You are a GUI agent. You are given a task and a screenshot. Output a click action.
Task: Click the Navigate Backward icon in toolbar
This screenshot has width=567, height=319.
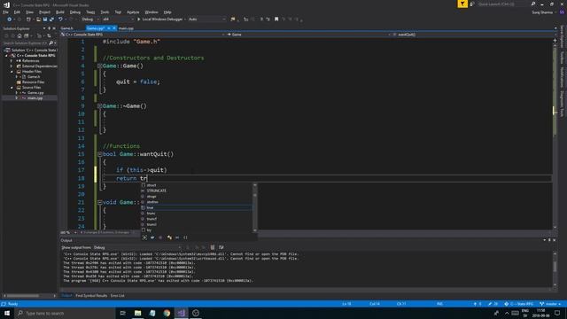(10, 19)
